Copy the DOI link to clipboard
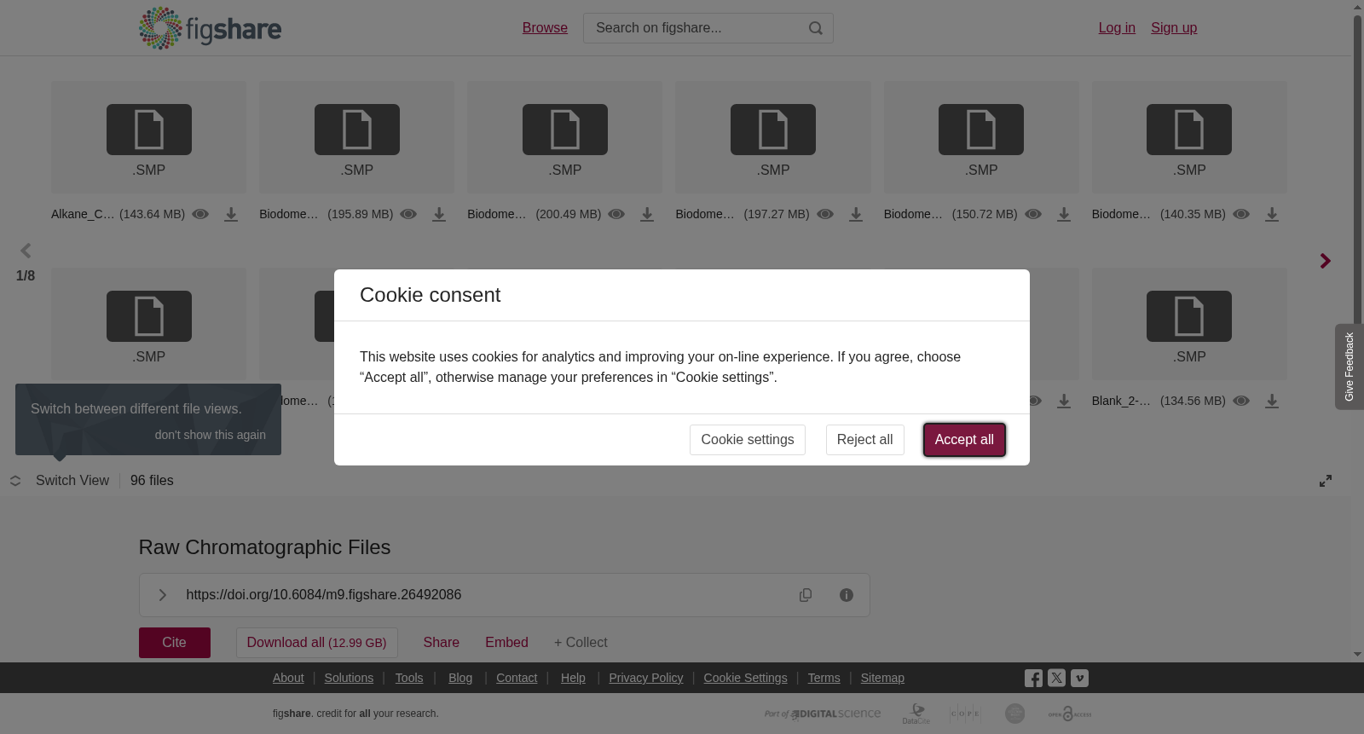 (x=806, y=595)
